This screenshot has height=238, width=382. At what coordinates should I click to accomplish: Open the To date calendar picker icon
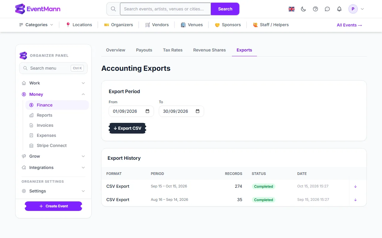198,111
